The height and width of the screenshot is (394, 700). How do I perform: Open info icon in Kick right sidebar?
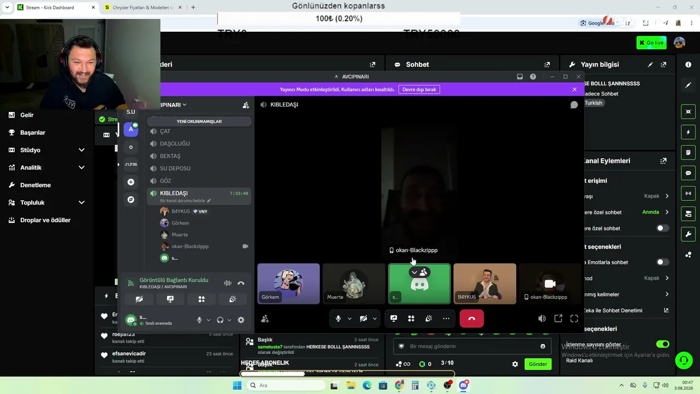(688, 65)
